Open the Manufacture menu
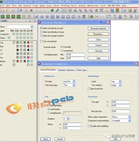The width and height of the screenshot is (139, 142). 93,6
